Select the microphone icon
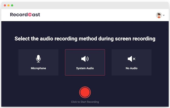The width and height of the screenshot is (170, 108). pyautogui.click(x=38, y=59)
